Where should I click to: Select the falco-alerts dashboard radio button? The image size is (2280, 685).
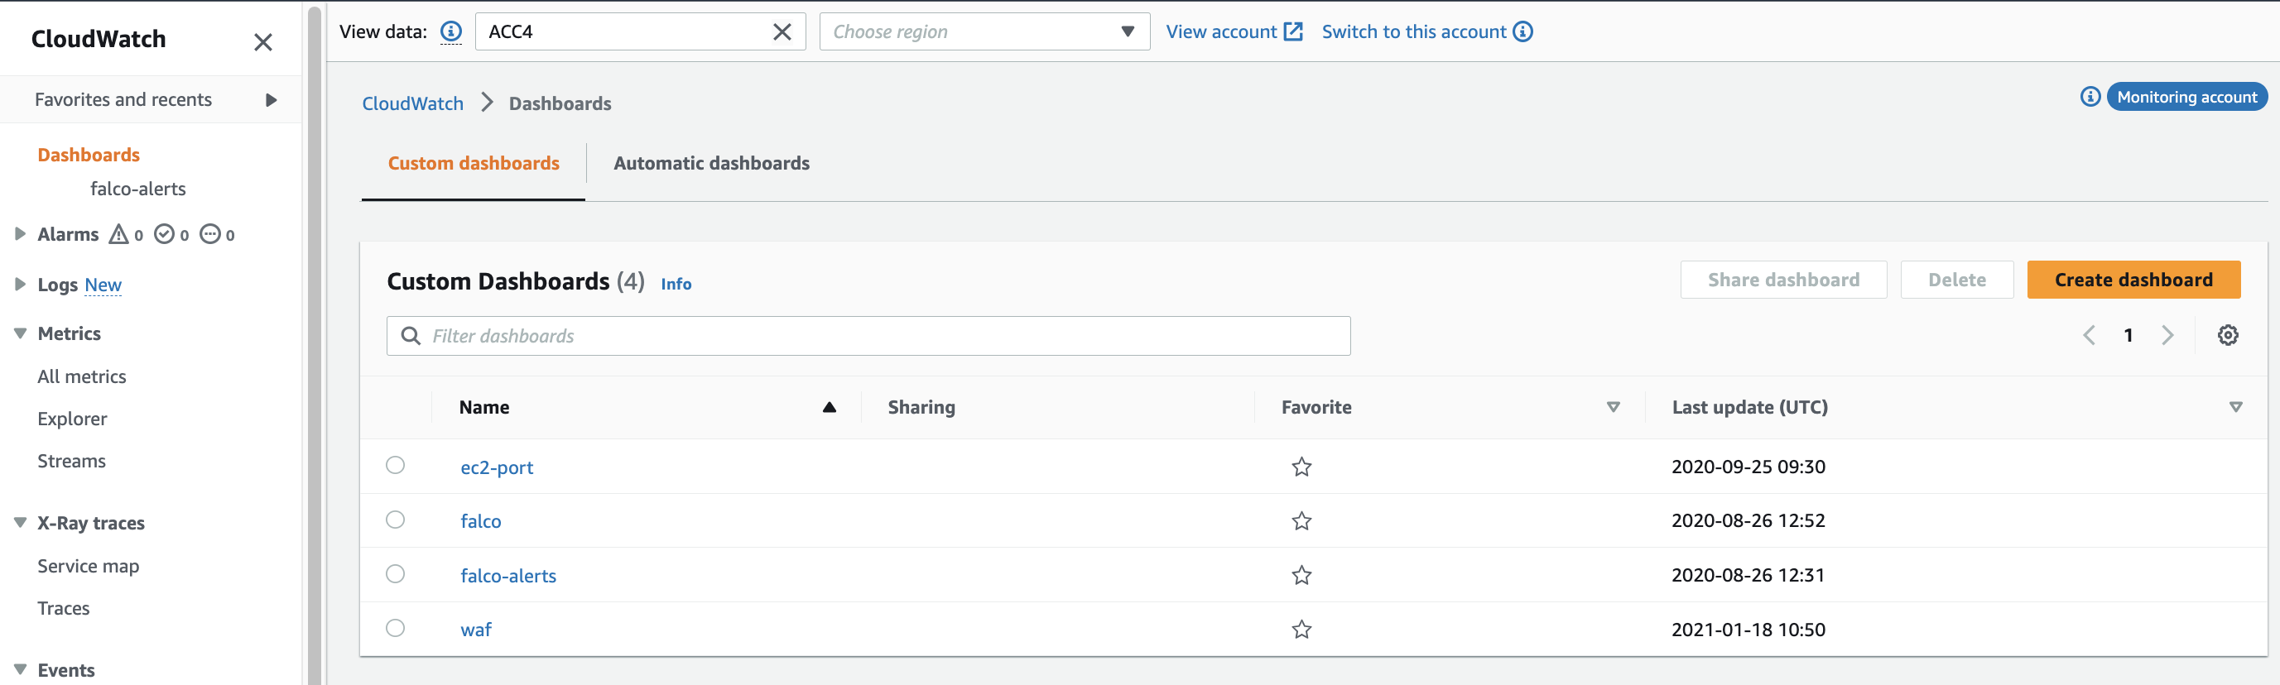tap(396, 573)
